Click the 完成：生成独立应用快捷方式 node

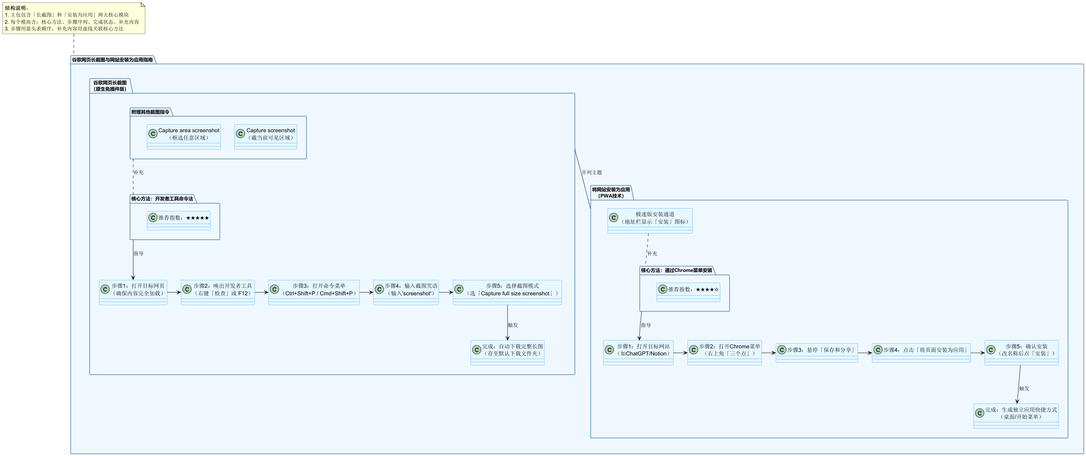(1020, 413)
